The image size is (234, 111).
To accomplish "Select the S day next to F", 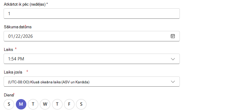I will (x=81, y=104).
